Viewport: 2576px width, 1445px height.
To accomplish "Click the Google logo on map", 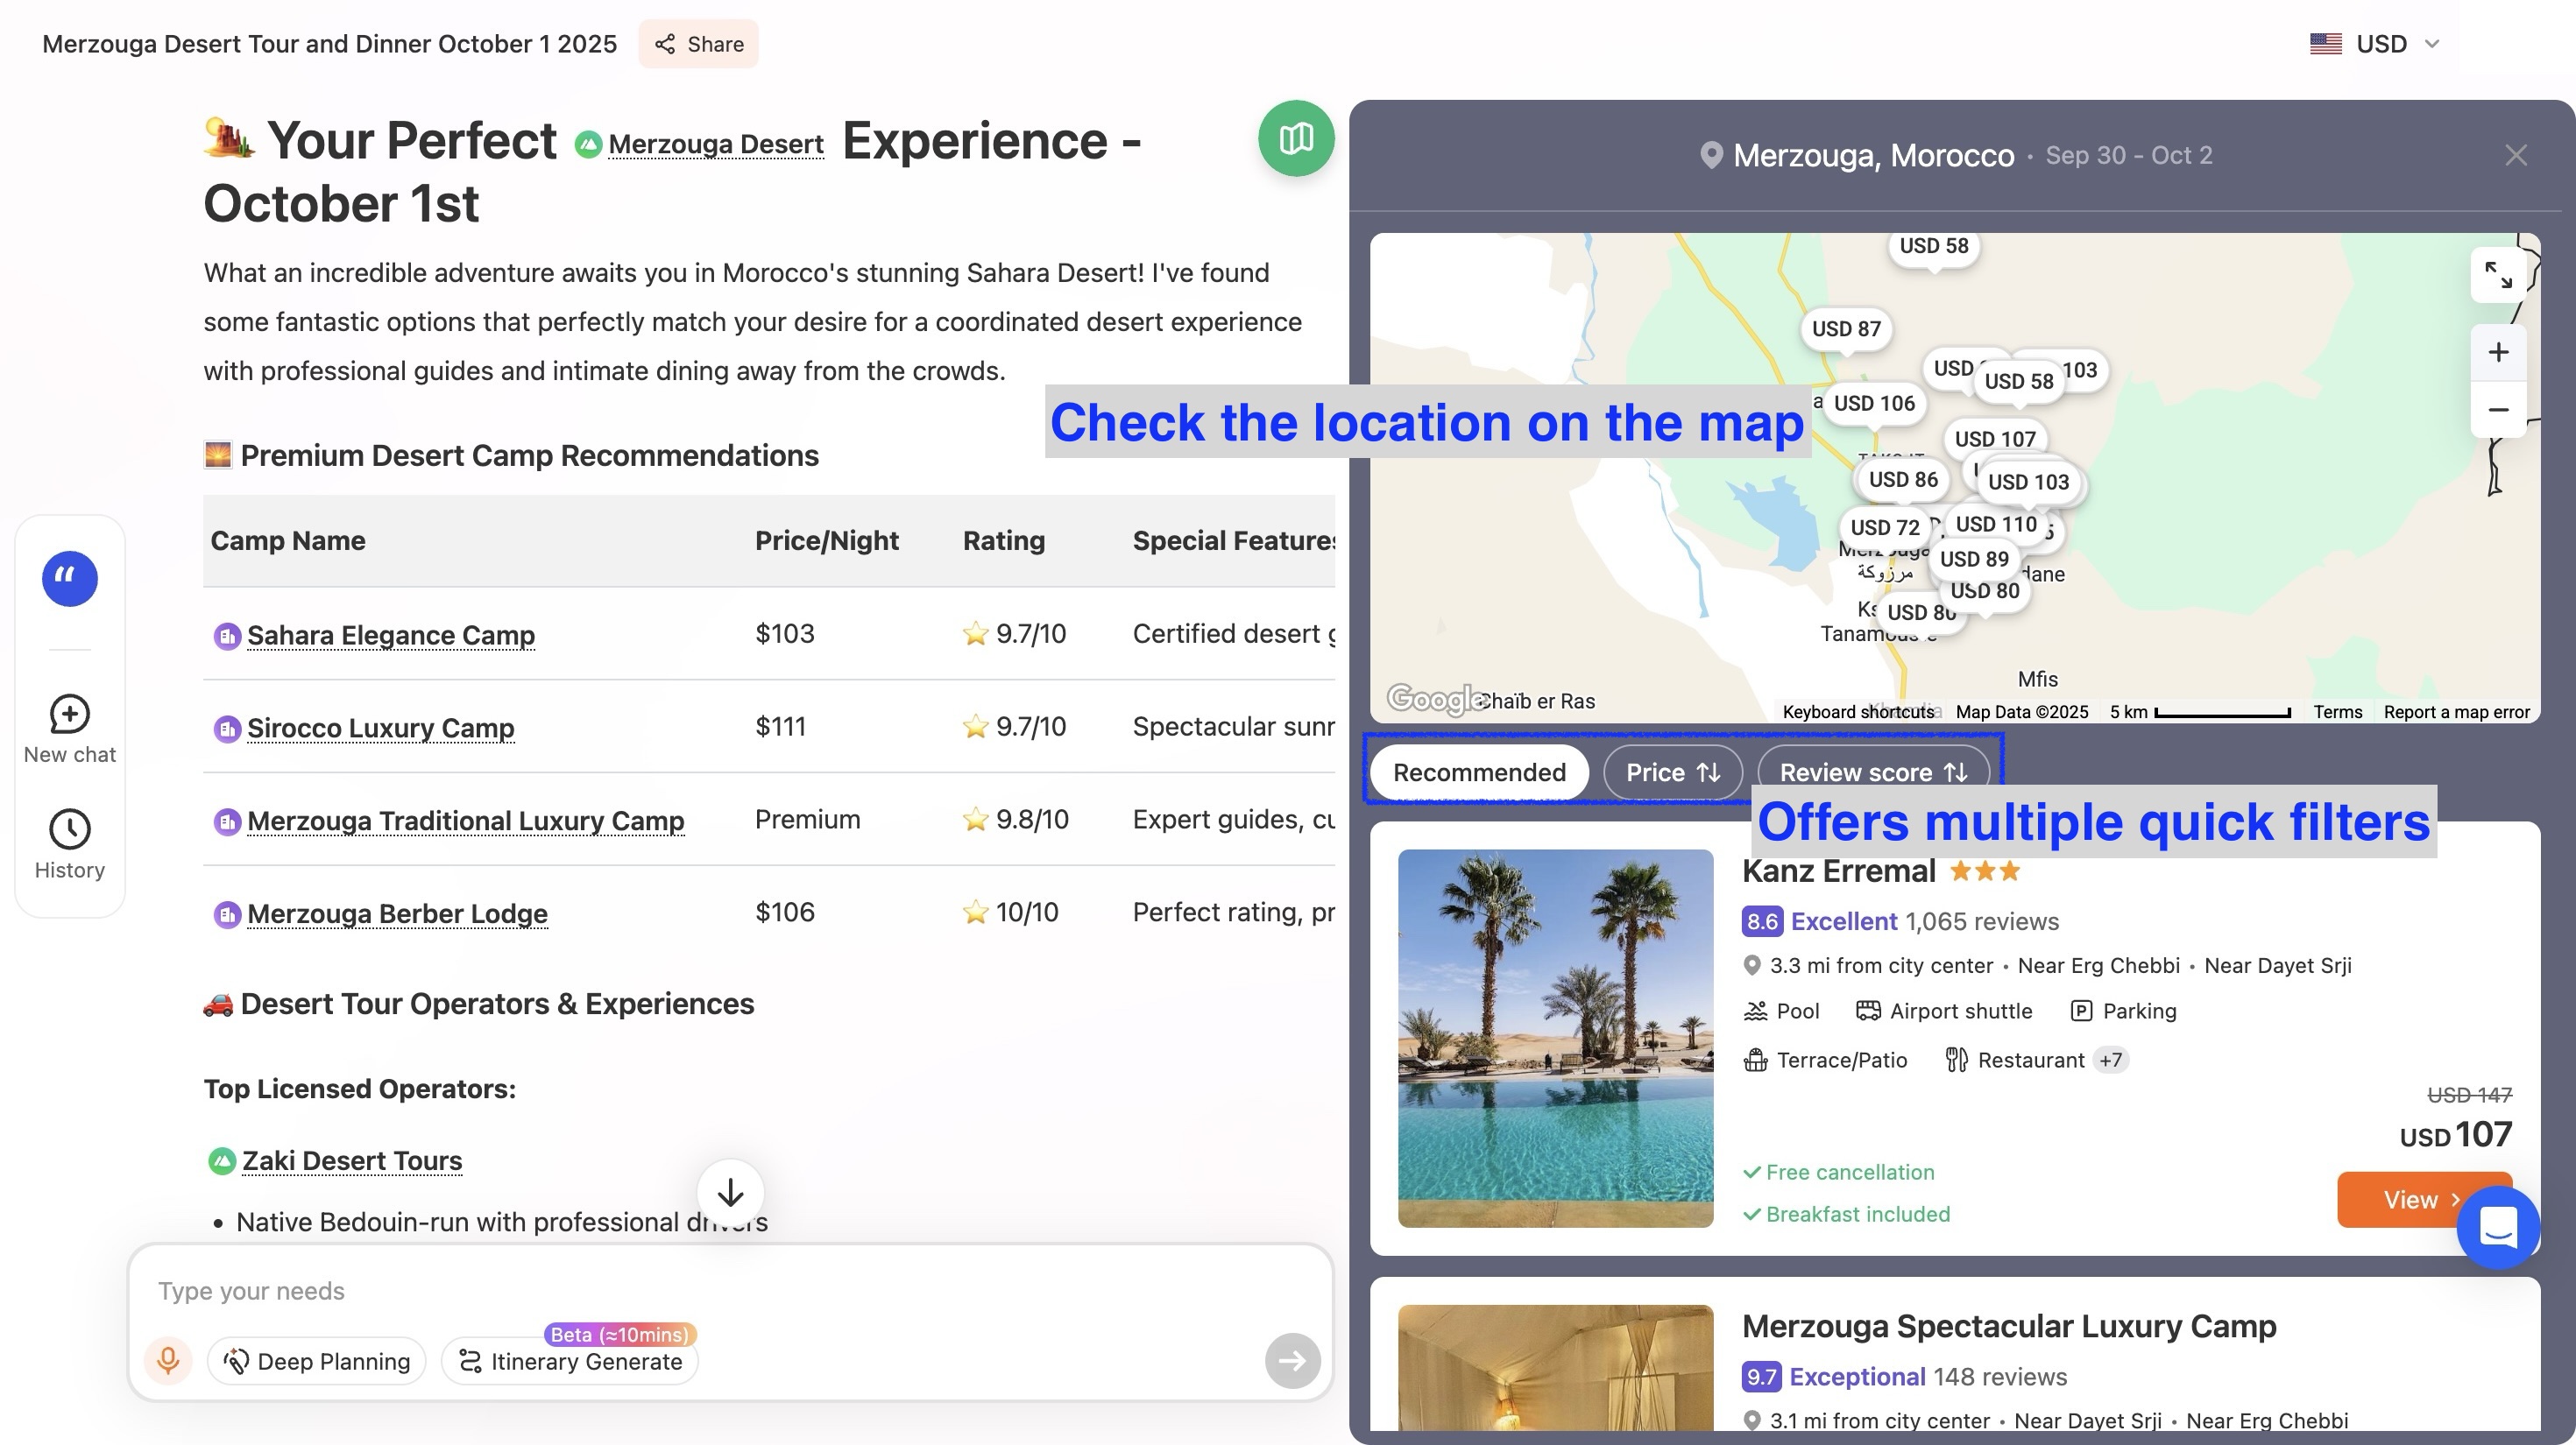I will coord(1434,700).
